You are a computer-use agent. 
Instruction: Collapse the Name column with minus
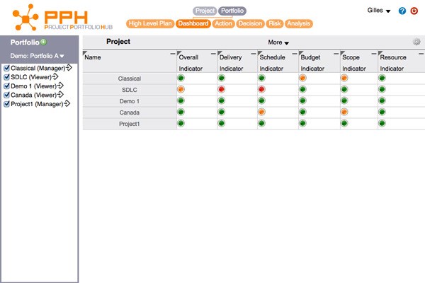173,54
